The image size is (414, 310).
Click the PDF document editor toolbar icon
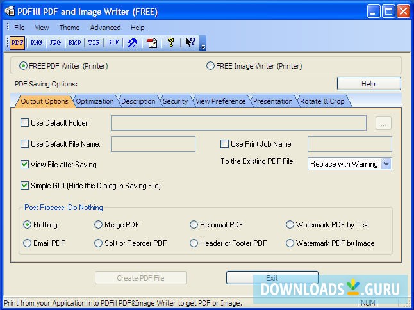pyautogui.click(x=152, y=43)
